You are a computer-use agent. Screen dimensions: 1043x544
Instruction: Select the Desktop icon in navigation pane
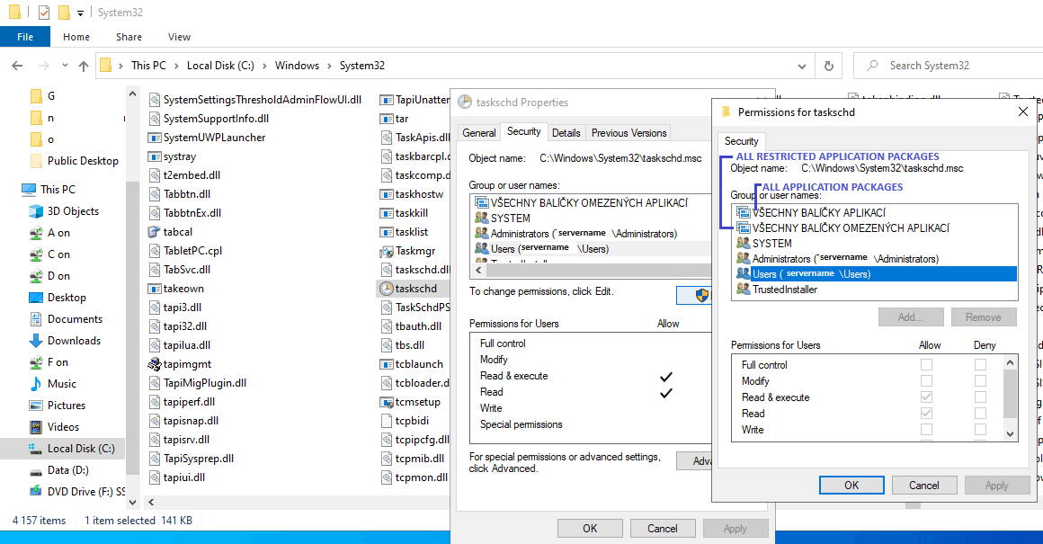click(36, 298)
